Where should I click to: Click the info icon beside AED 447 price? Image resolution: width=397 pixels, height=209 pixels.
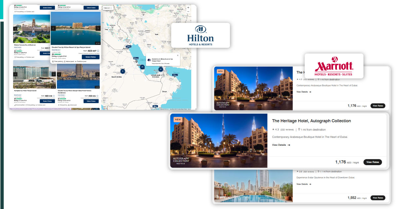pos(98,51)
